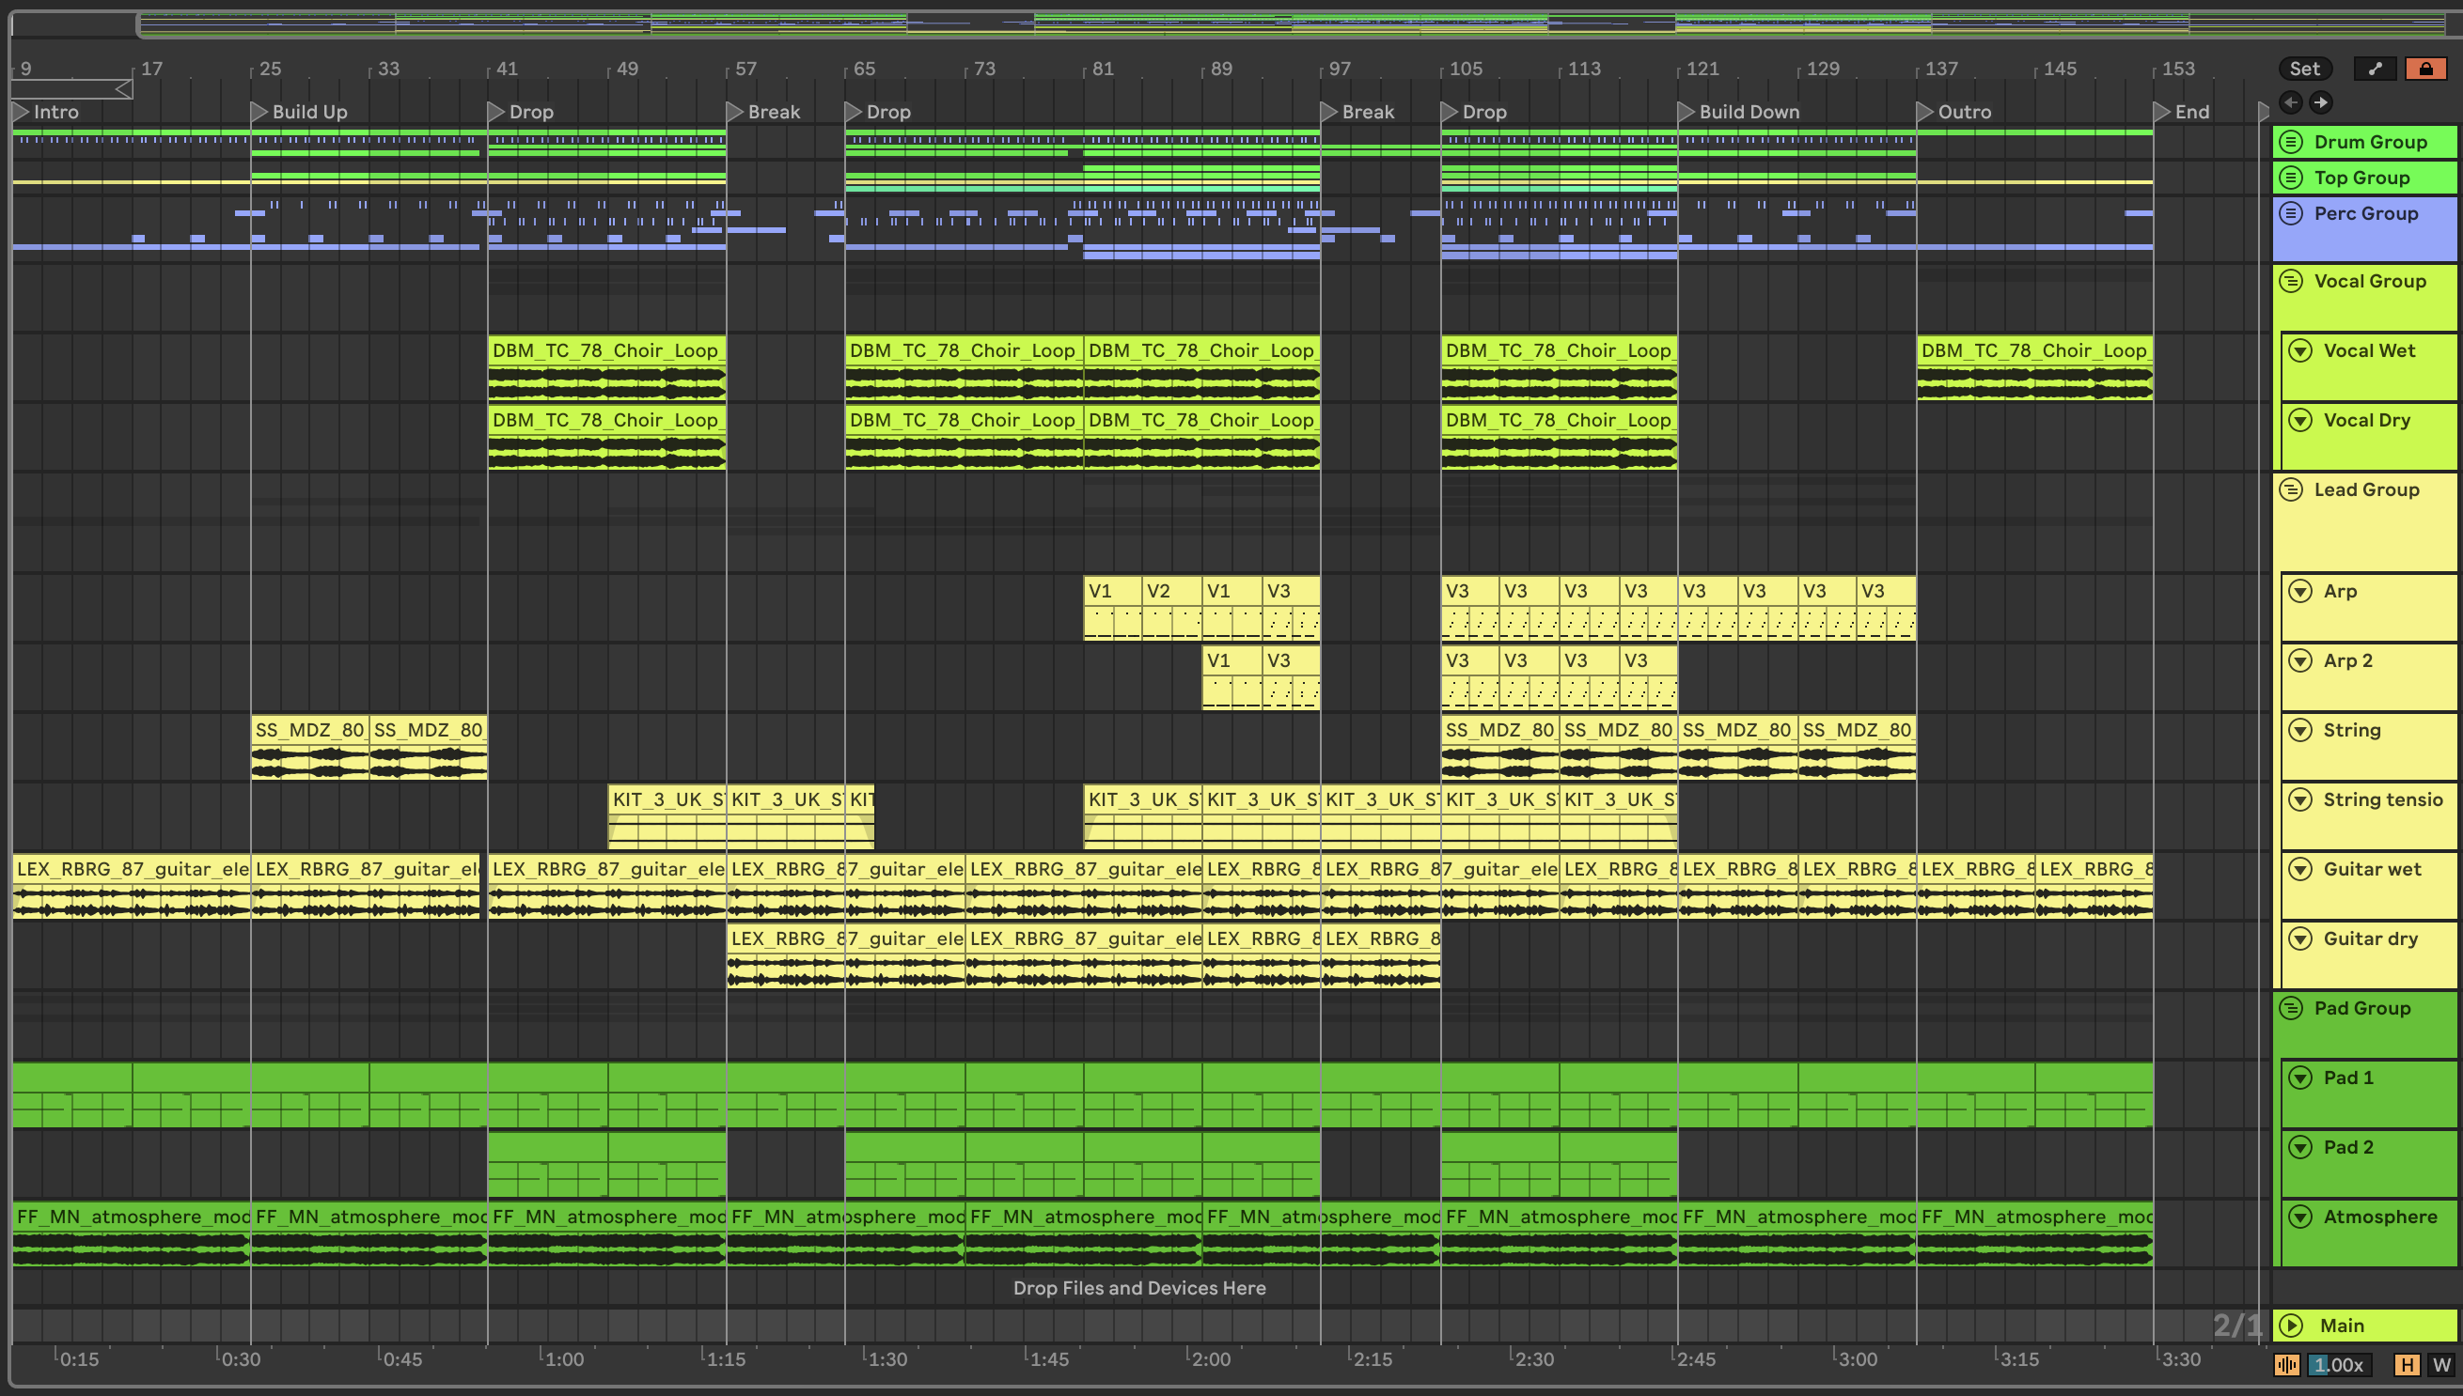Unfold the String track arrow
The image size is (2463, 1396).
point(2299,730)
